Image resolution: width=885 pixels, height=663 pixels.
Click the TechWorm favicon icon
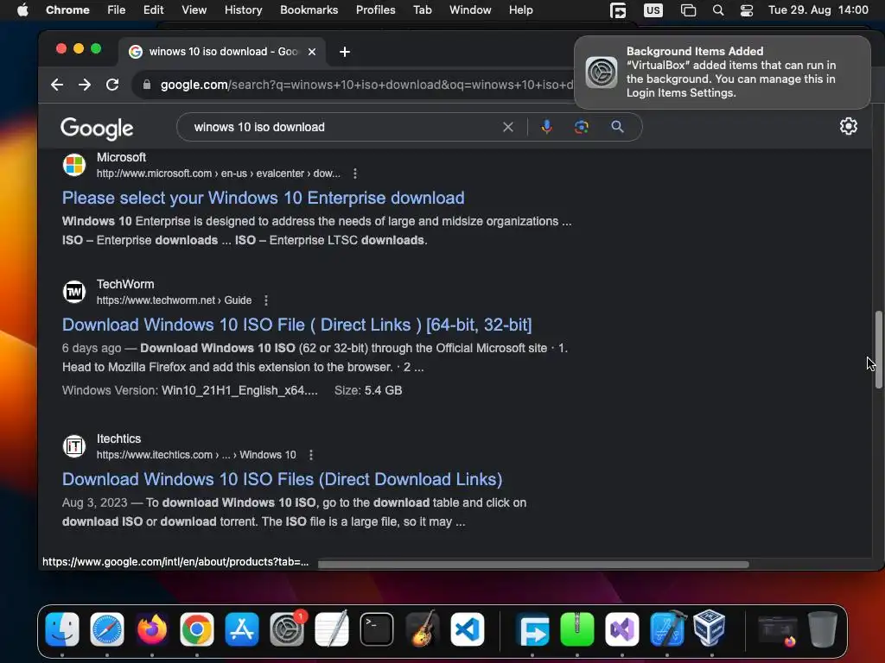coord(74,292)
